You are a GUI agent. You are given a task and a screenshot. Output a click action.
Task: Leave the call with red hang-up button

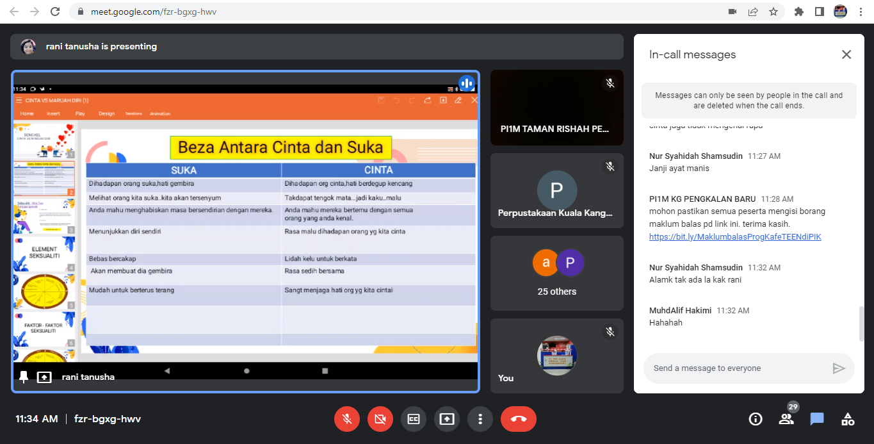coord(518,419)
